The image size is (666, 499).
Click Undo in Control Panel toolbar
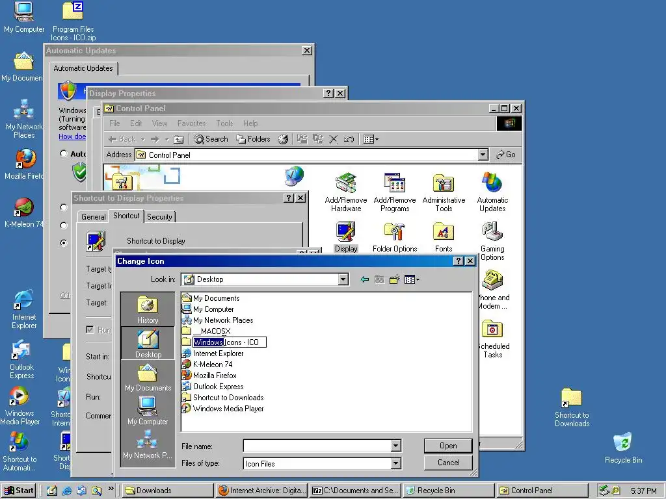tap(349, 139)
